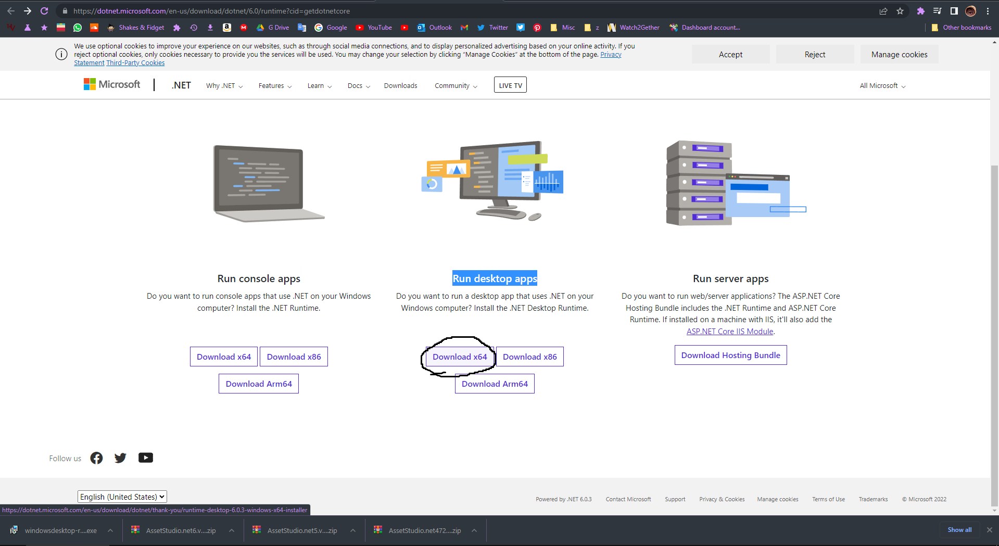This screenshot has height=546, width=999.
Task: Open the SoundCloud bookmark
Action: 94,28
